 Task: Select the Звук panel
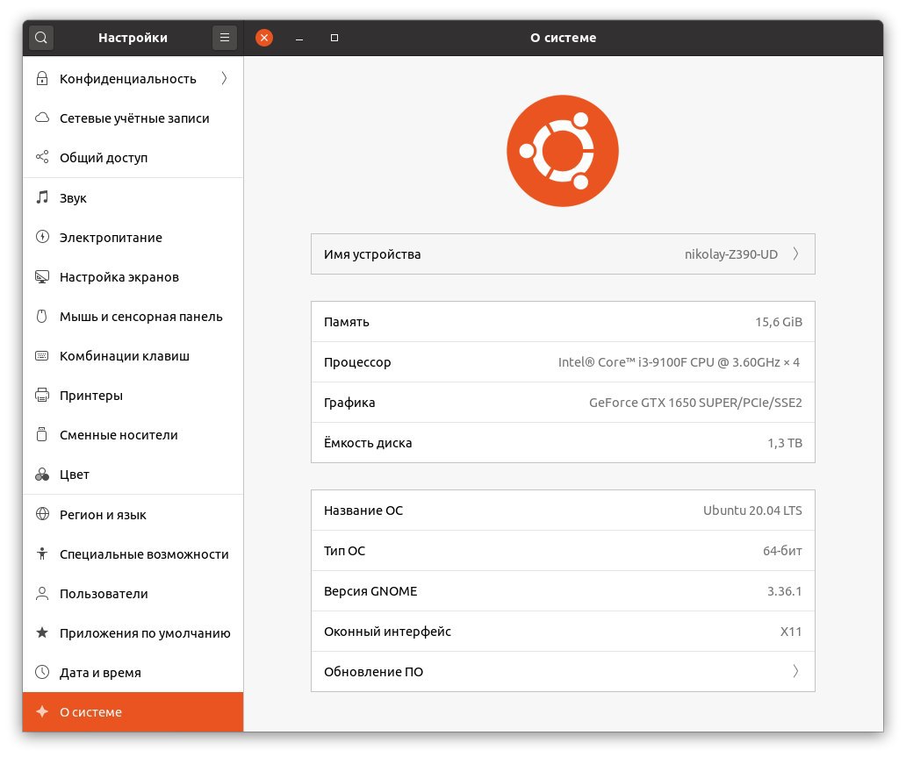[133, 197]
